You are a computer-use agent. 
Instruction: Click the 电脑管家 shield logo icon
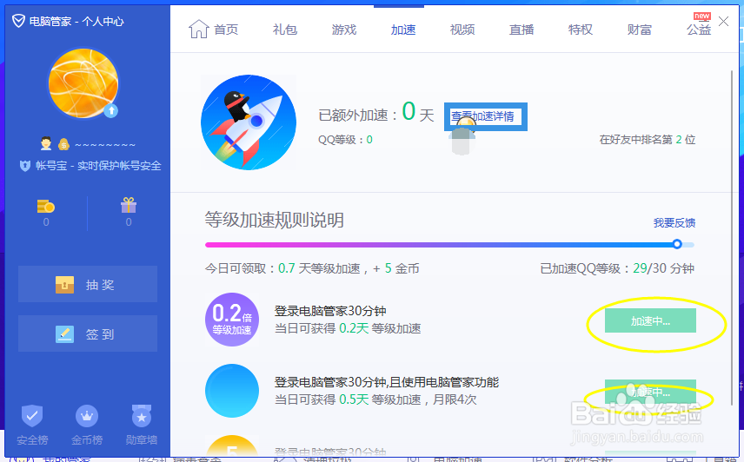click(18, 21)
